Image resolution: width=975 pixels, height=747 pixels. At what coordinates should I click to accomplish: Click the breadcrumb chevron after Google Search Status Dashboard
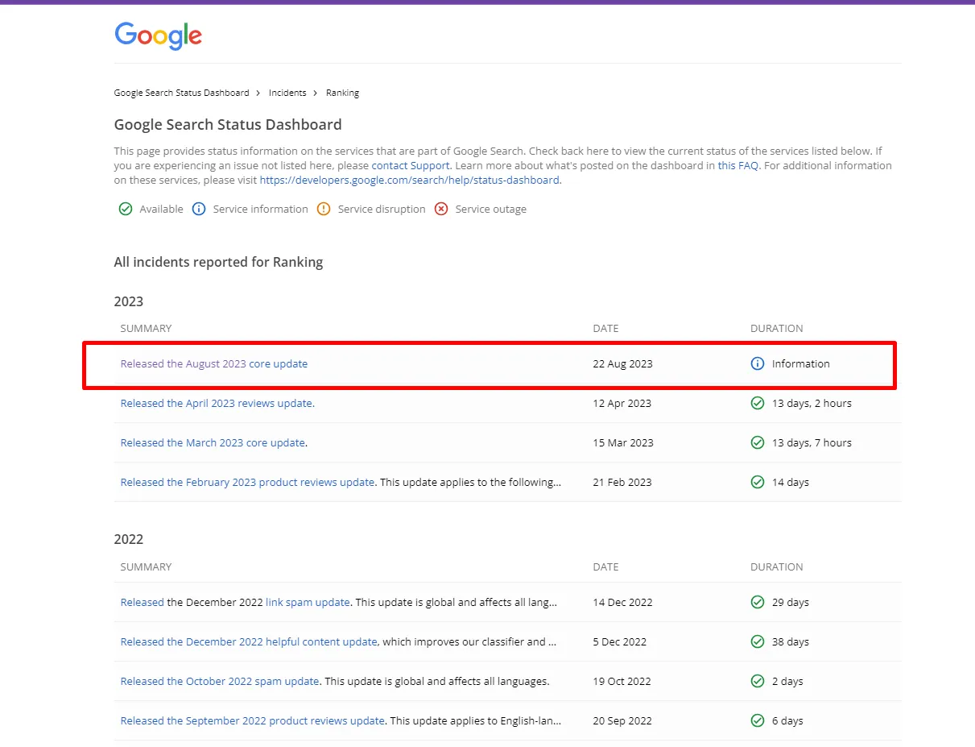click(259, 93)
